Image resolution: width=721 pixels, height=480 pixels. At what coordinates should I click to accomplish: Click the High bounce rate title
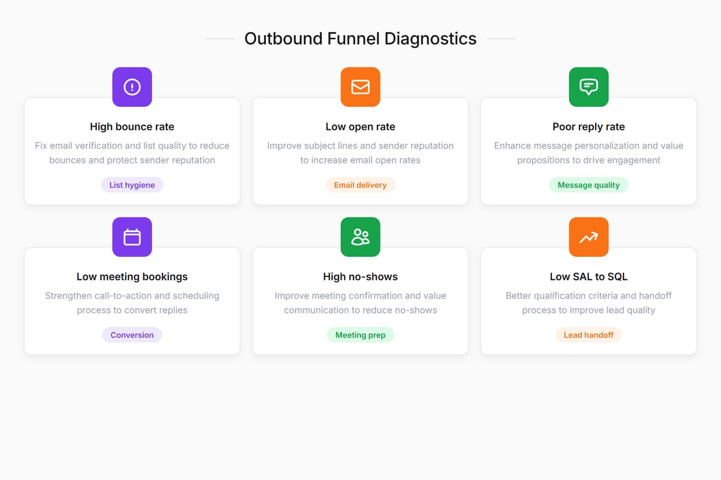132,127
